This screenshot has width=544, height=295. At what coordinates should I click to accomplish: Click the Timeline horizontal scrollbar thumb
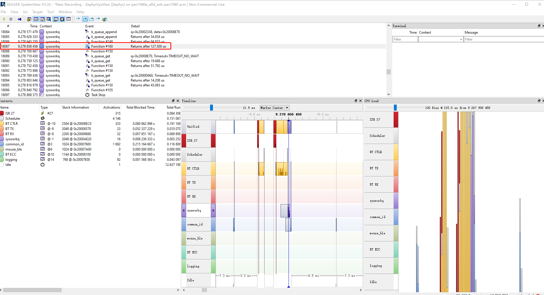[x=204, y=290]
